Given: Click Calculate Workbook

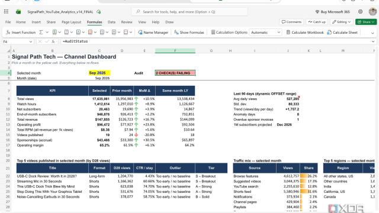Looking at the screenshot, I should pos(305,33).
